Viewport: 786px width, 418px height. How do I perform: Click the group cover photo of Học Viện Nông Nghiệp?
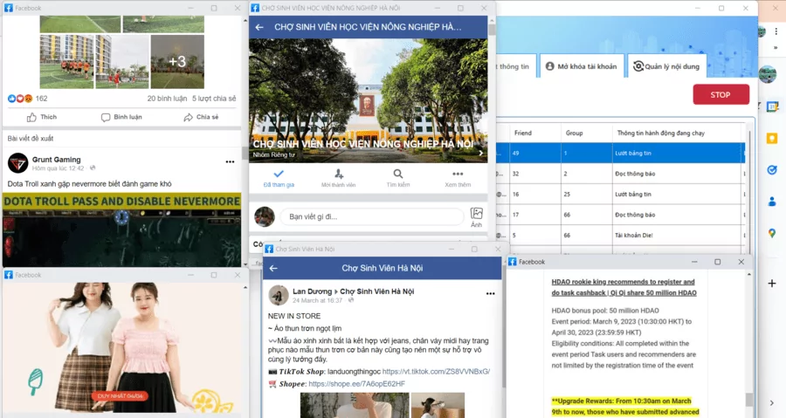click(x=368, y=100)
